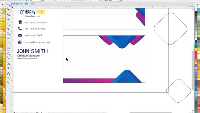The image size is (200, 113).
Task: Select the 'your website name here' text
Action: pos(37,42)
